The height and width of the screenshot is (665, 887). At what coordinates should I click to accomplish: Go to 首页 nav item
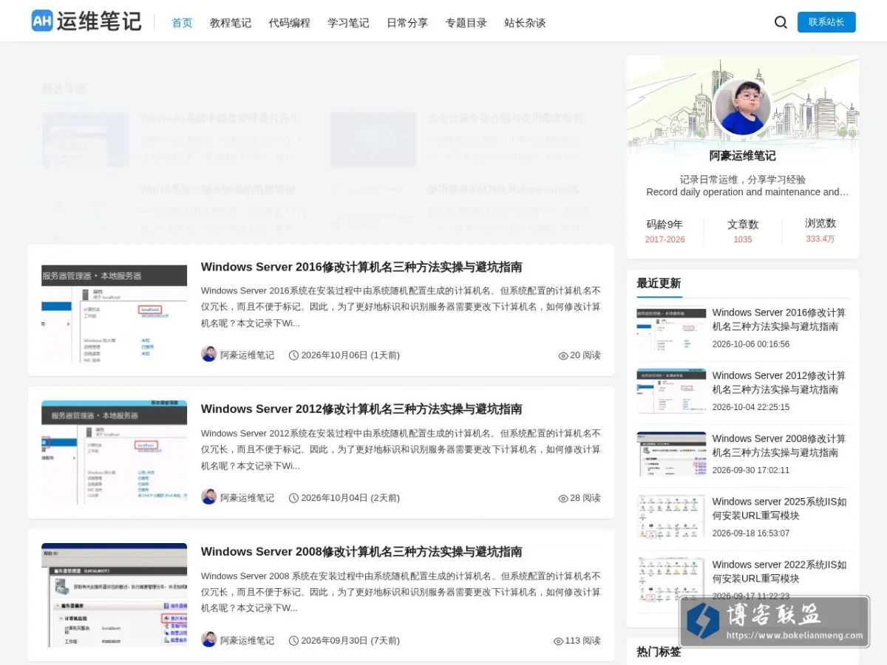(x=183, y=23)
